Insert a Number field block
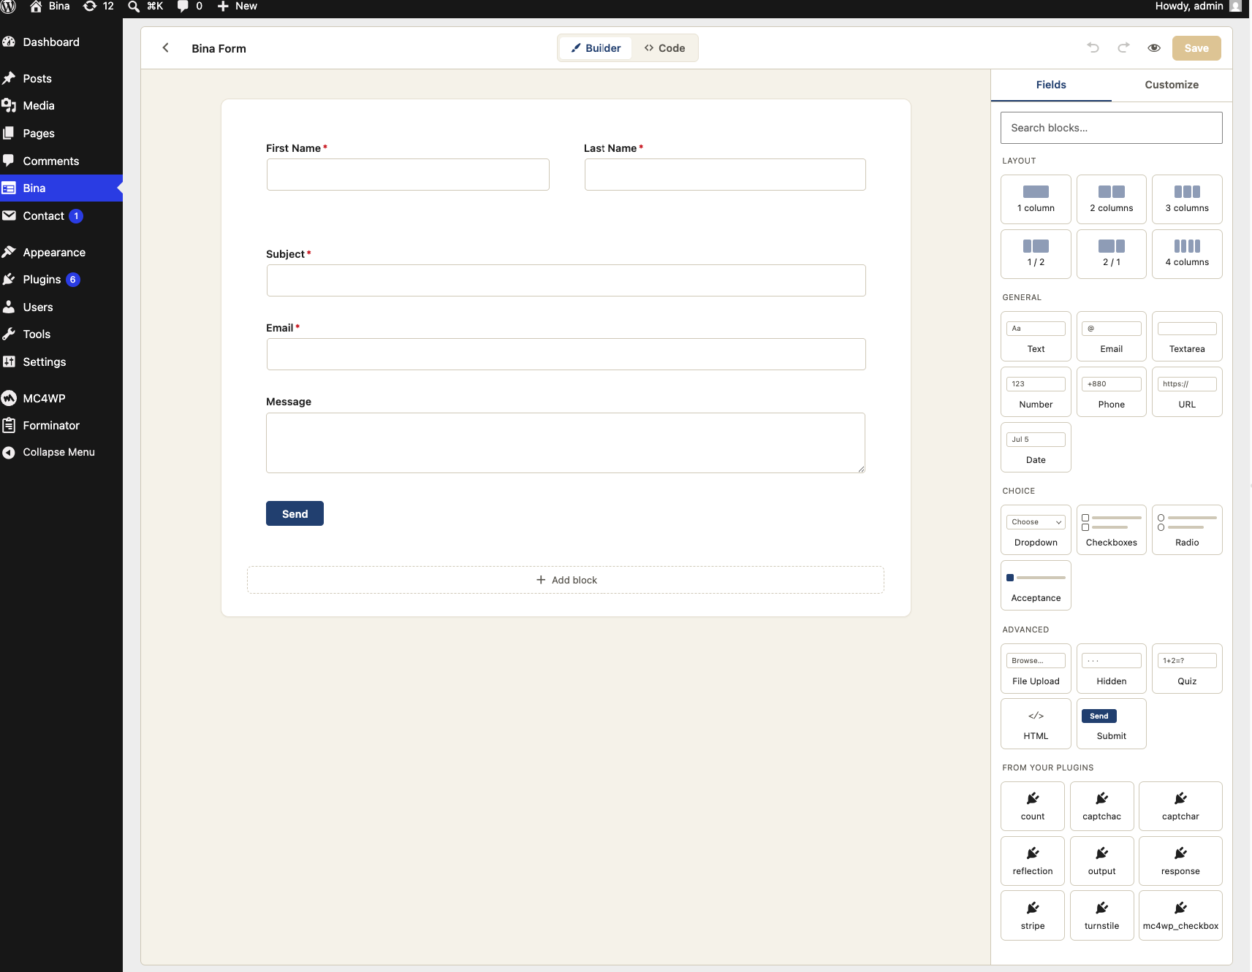 tap(1036, 392)
